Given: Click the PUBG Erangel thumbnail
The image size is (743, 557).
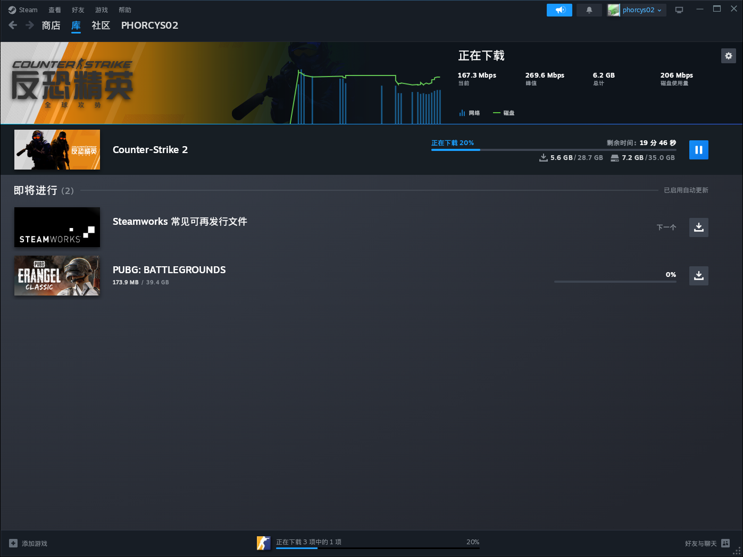Looking at the screenshot, I should tap(57, 276).
